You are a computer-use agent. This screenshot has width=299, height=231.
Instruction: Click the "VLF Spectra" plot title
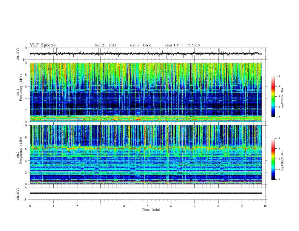click(43, 45)
